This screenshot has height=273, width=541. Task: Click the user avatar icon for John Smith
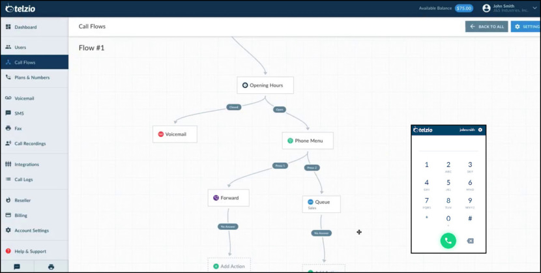(486, 8)
